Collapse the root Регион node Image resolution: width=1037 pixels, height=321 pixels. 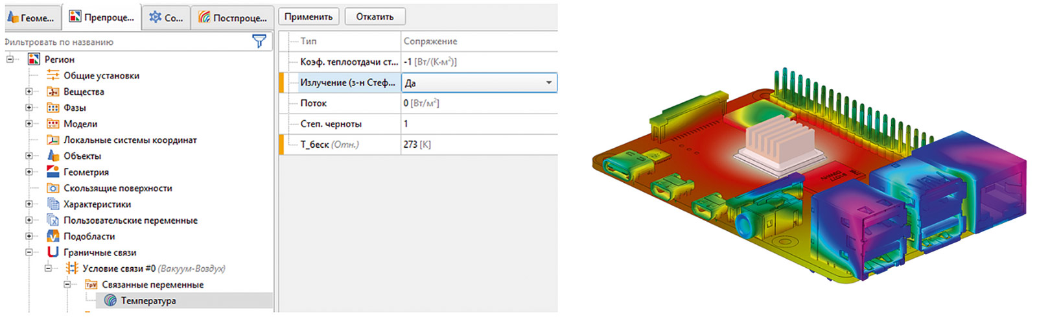pos(10,59)
